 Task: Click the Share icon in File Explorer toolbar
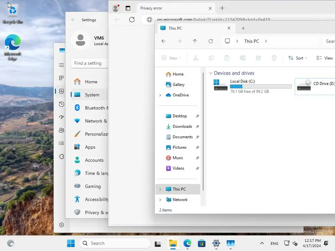point(258,58)
